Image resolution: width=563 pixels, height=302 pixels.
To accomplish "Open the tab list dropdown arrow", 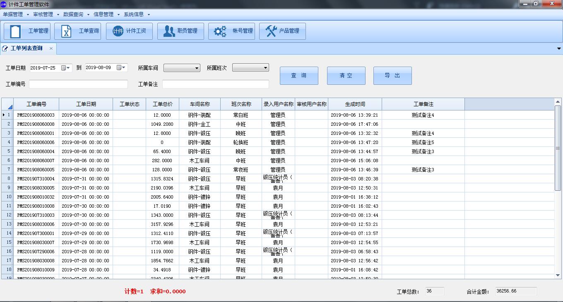I will click(x=559, y=48).
